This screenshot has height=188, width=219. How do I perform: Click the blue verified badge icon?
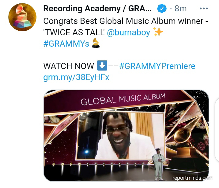pos(162,9)
